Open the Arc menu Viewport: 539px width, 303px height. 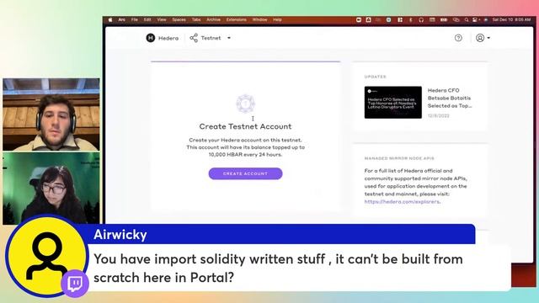click(121, 20)
